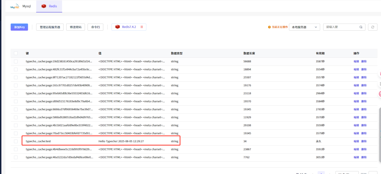Click the expiry value 3051秒
381x174 pixels.
pos(320,157)
